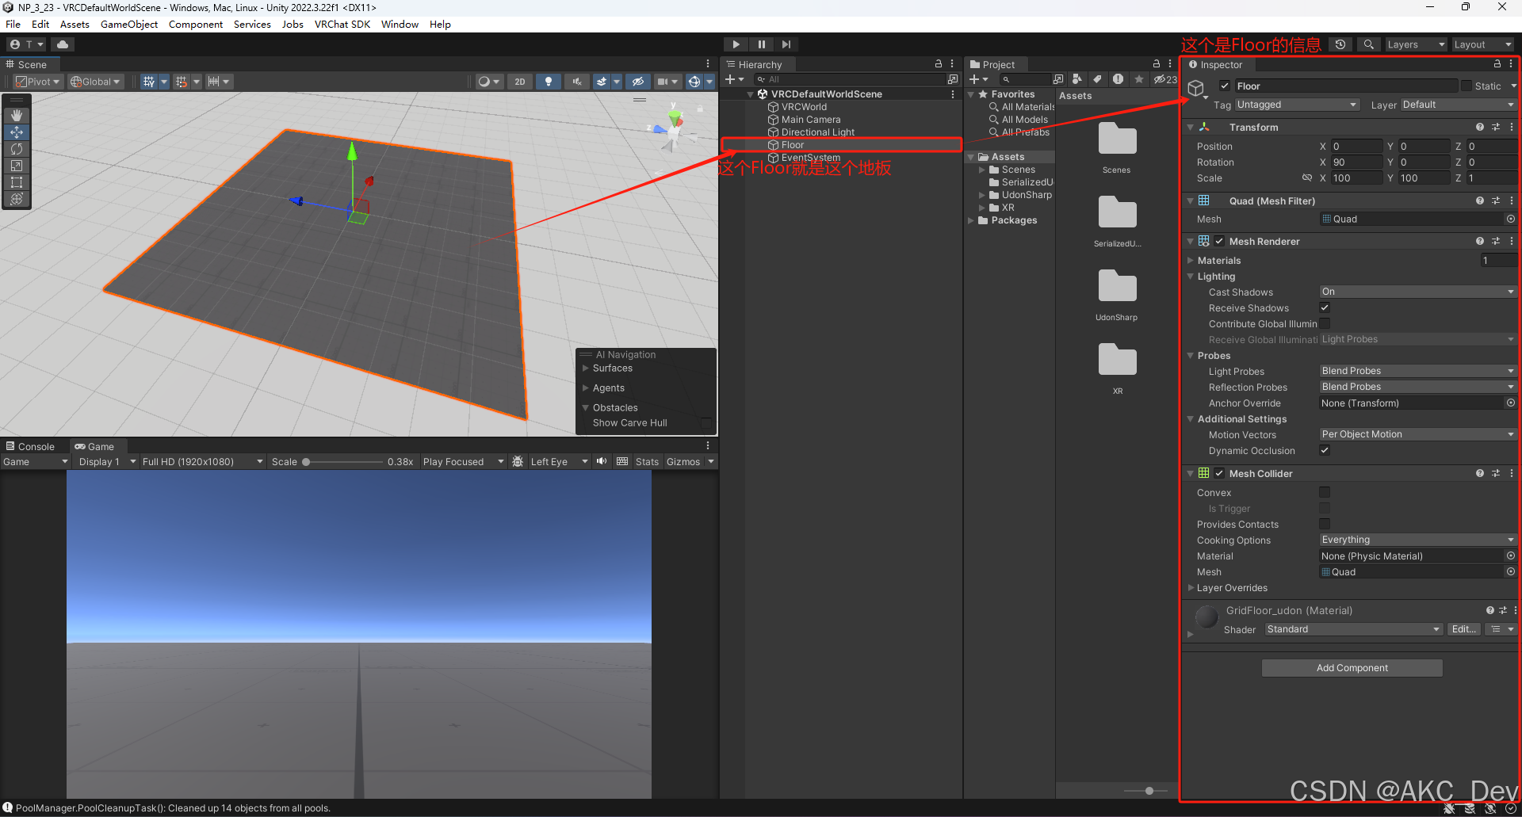Switch to the Console tab
Image resolution: width=1522 pixels, height=817 pixels.
tap(30, 446)
